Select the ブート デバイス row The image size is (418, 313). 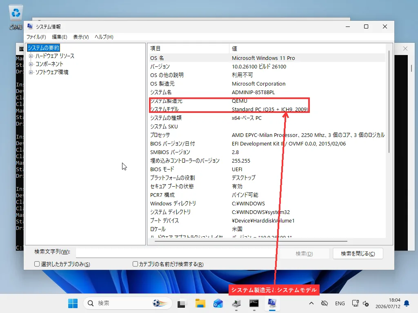(x=267, y=220)
